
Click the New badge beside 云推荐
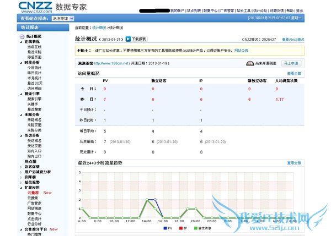pyautogui.click(x=47, y=193)
